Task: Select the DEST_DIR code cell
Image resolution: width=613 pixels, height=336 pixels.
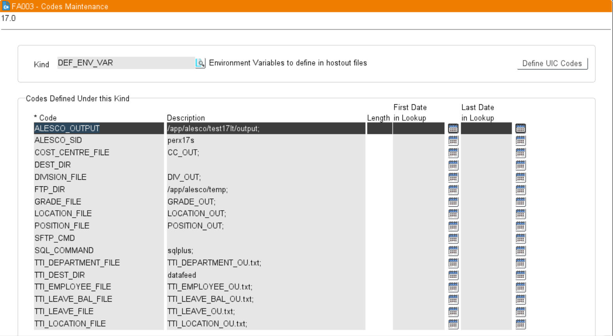Action: point(99,165)
